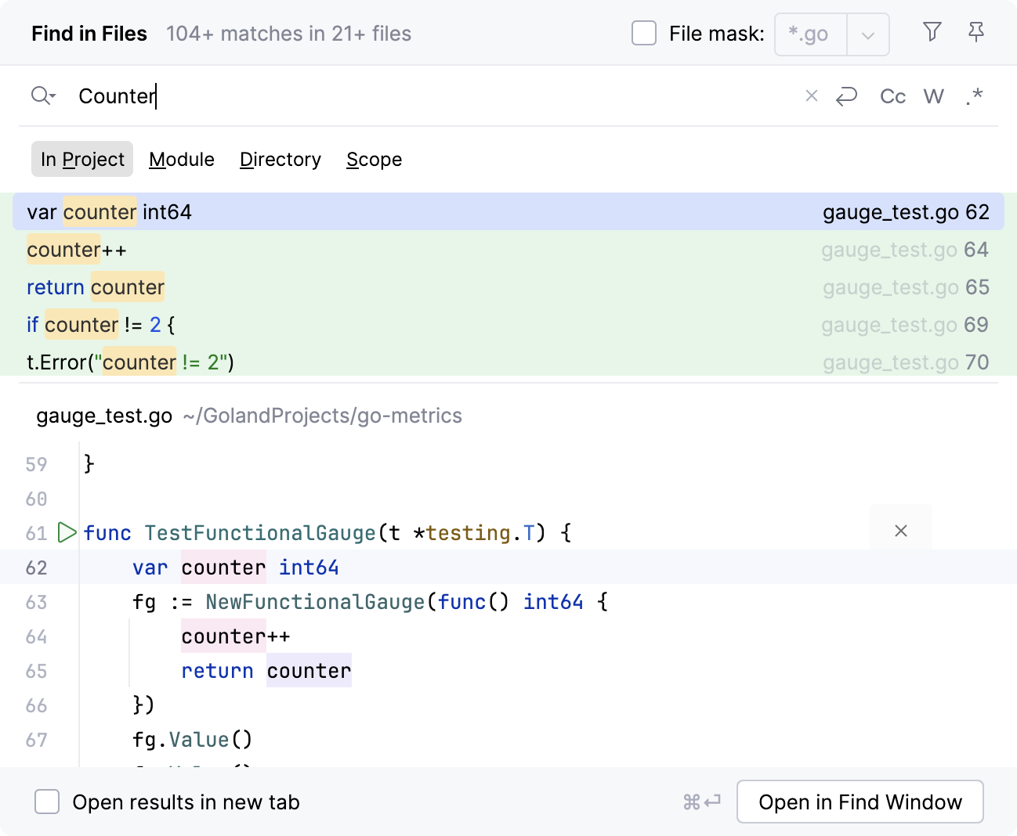This screenshot has height=836, width=1017.
Task: Toggle Match Case (Cc) option
Action: pos(892,96)
